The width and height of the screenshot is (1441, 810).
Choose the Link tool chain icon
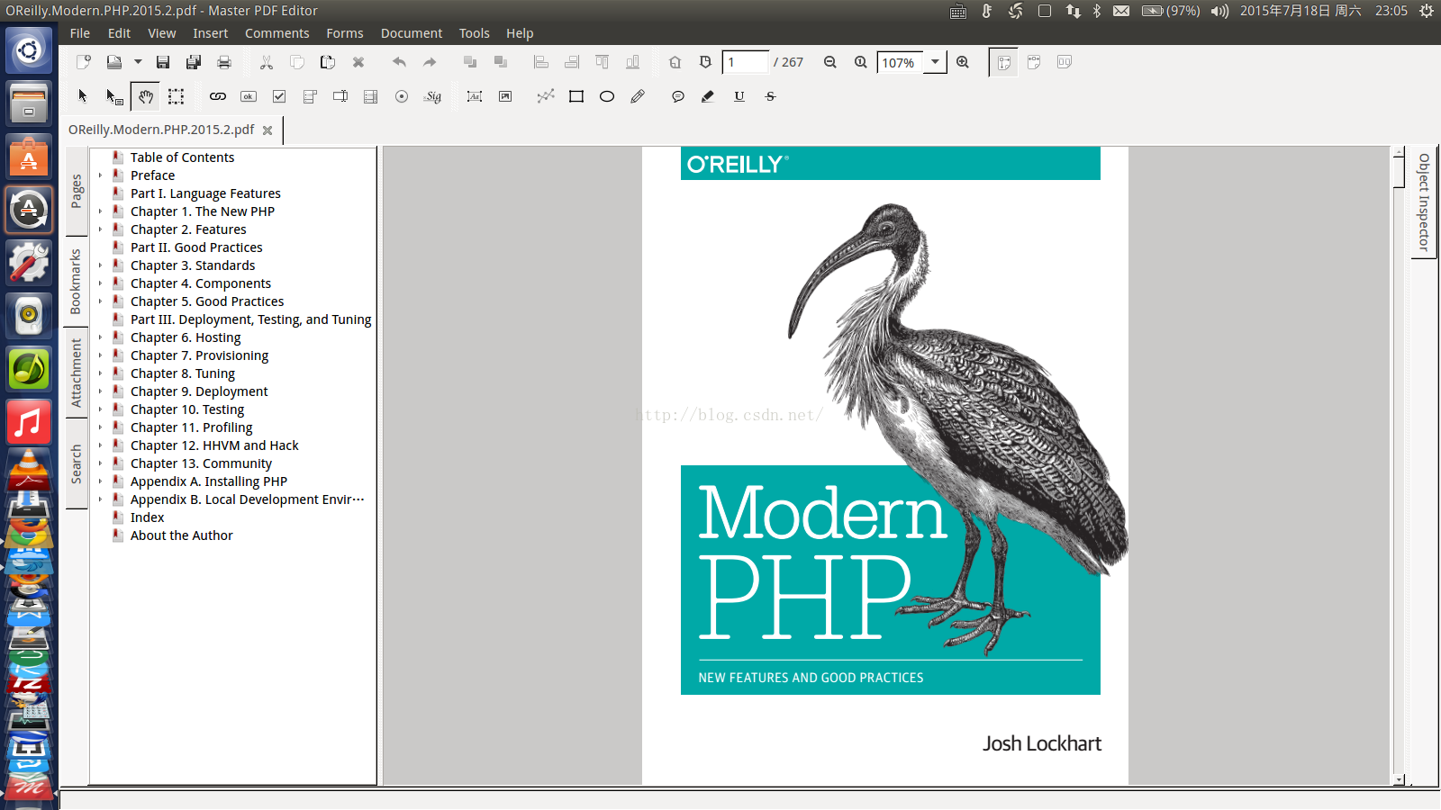218,96
